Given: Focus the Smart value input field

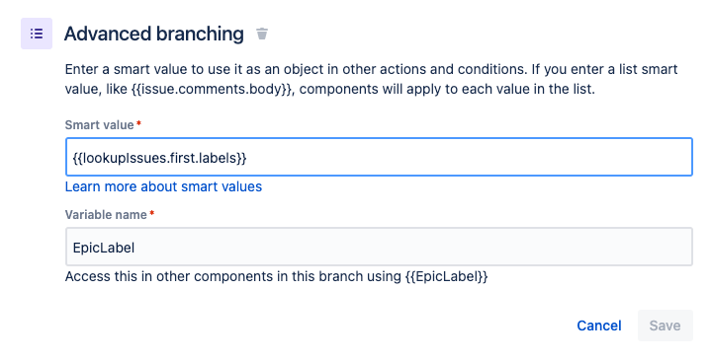Looking at the screenshot, I should point(379,157).
